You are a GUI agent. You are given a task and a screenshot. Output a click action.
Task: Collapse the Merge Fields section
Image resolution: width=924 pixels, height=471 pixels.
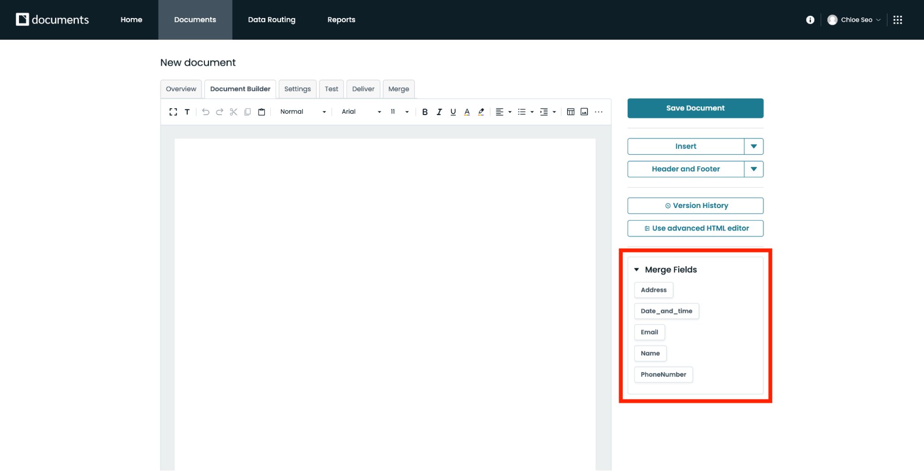636,269
